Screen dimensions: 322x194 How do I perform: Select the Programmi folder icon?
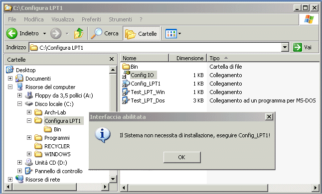click(38, 138)
